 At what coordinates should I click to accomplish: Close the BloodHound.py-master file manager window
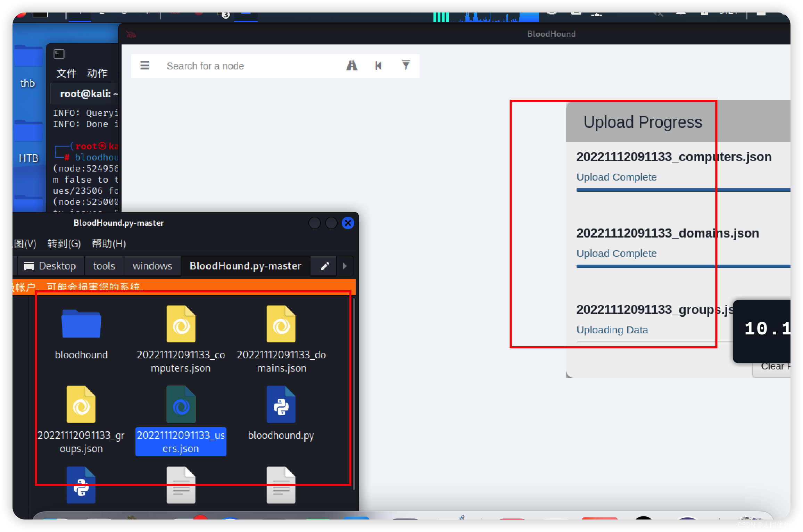click(x=348, y=223)
